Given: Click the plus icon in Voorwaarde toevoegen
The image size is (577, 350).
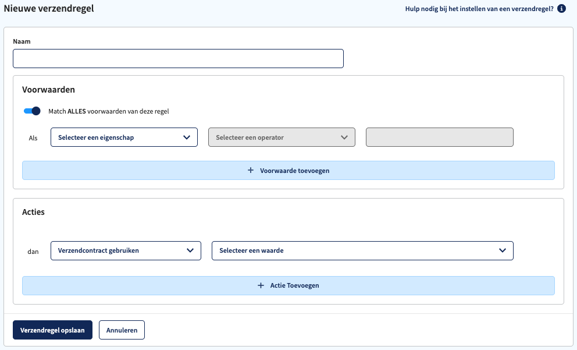Looking at the screenshot, I should coord(251,170).
